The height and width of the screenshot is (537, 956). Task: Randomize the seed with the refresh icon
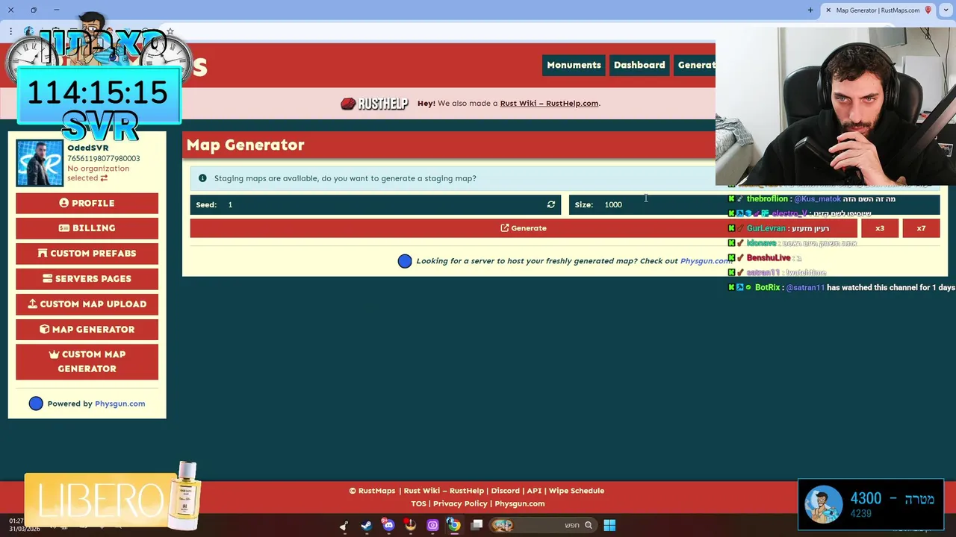pos(551,204)
